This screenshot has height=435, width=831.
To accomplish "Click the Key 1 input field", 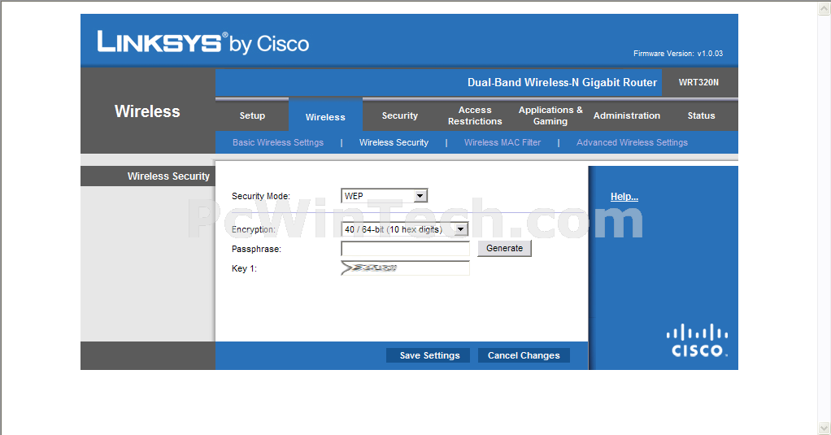I will 406,268.
